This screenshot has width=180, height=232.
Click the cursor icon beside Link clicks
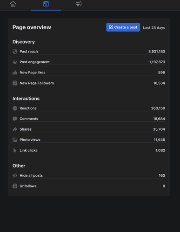point(15,150)
